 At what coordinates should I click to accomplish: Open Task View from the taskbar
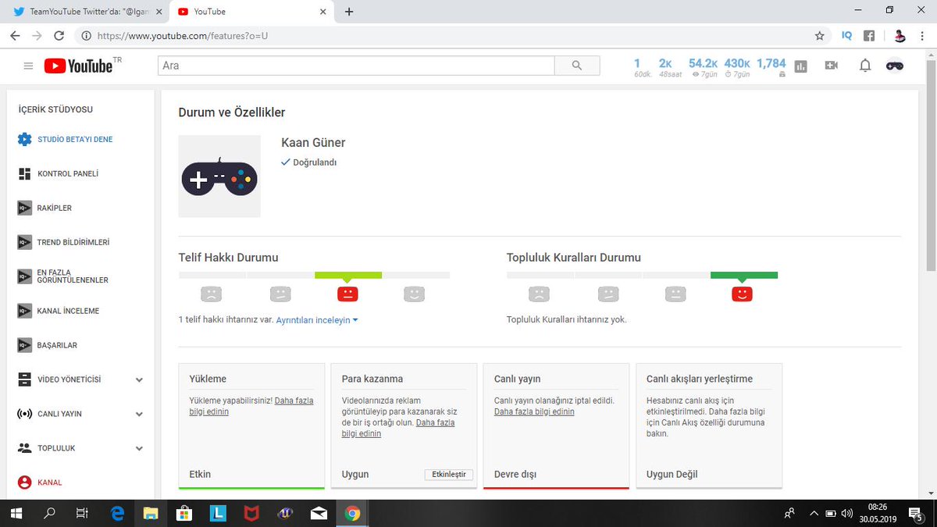[82, 513]
